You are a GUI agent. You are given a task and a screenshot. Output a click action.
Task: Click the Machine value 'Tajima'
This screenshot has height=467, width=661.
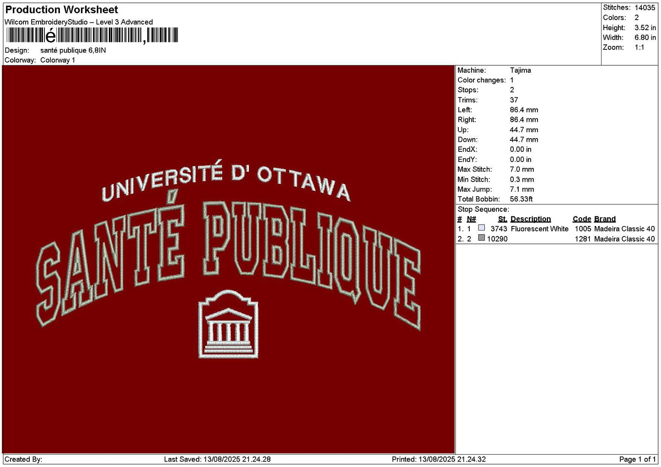click(521, 70)
